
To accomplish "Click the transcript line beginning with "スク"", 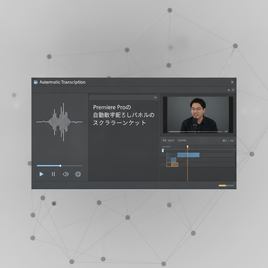I will pyautogui.click(x=119, y=123).
